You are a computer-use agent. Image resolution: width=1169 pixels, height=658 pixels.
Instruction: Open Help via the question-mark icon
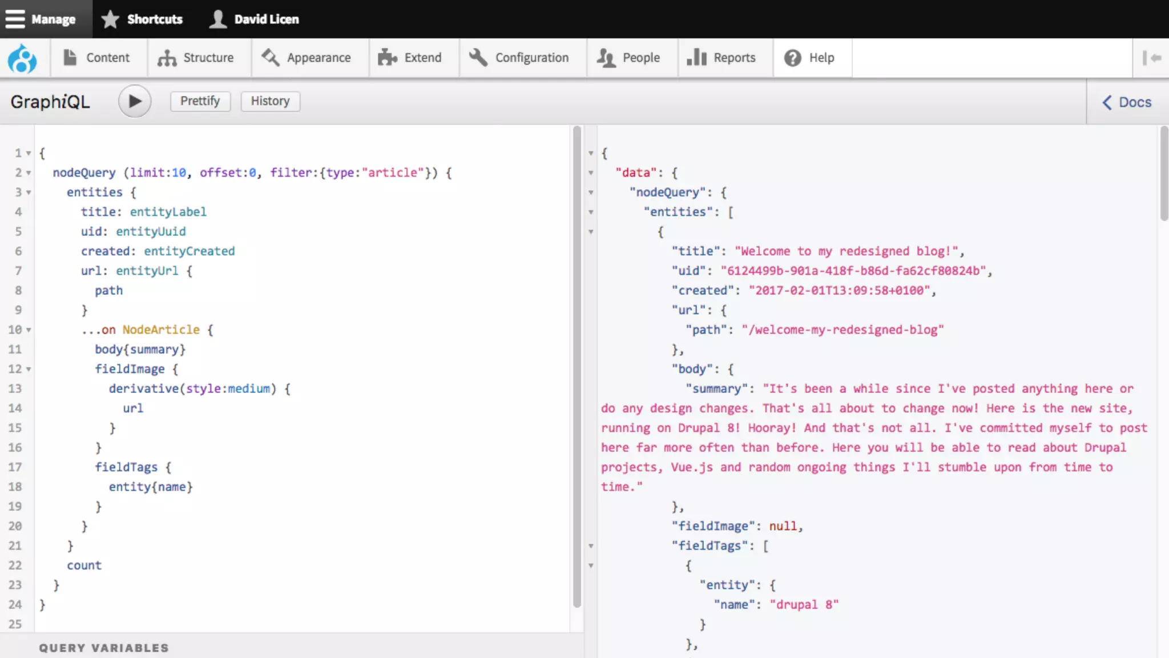click(792, 58)
